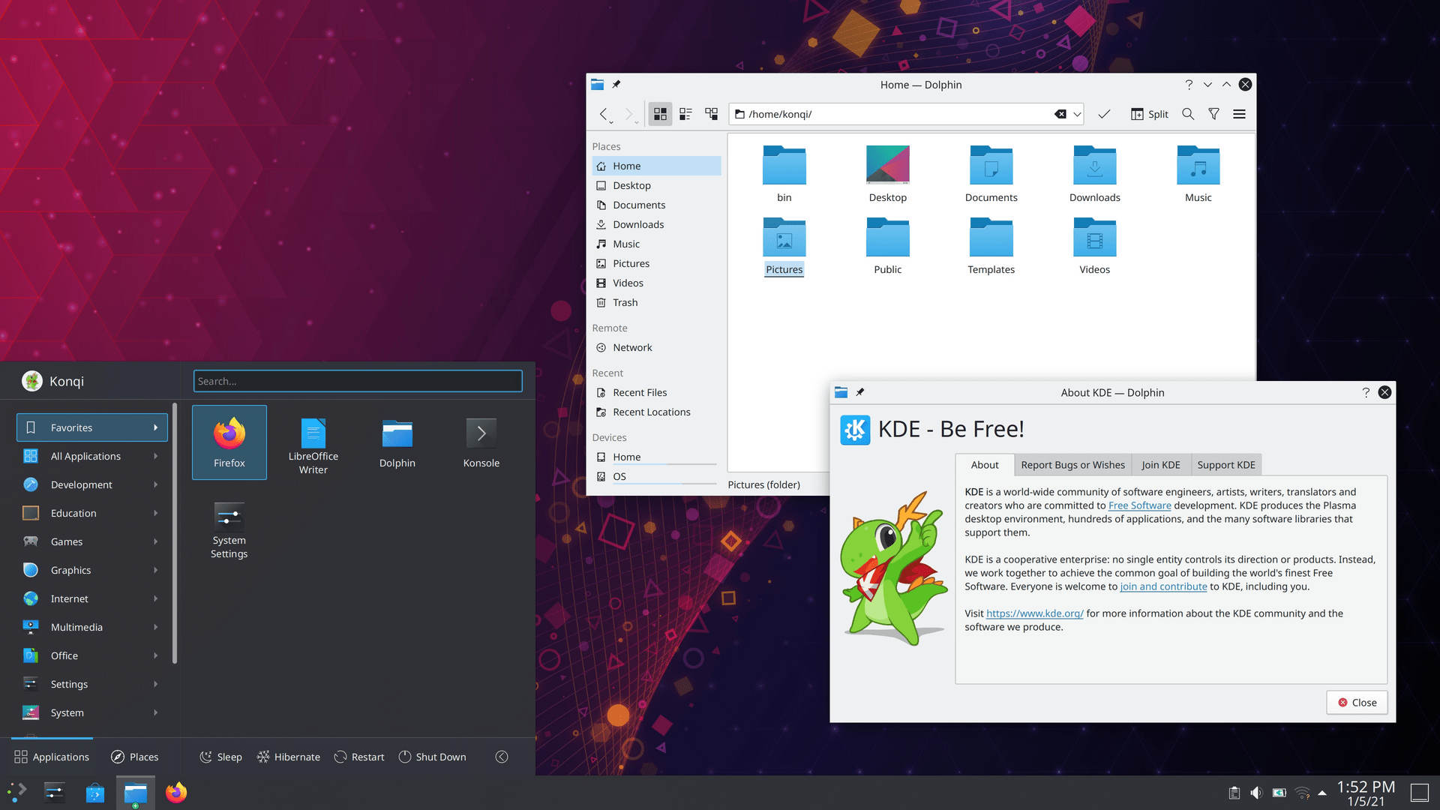Pin the Dolphin window with the pin icon
Screen dimensions: 1440x810
616,84
